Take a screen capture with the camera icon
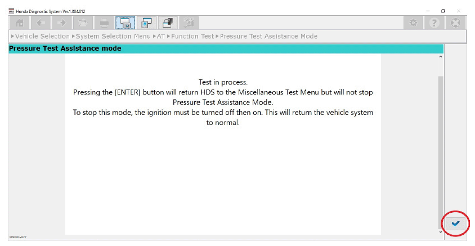475x246 pixels. coord(126,23)
